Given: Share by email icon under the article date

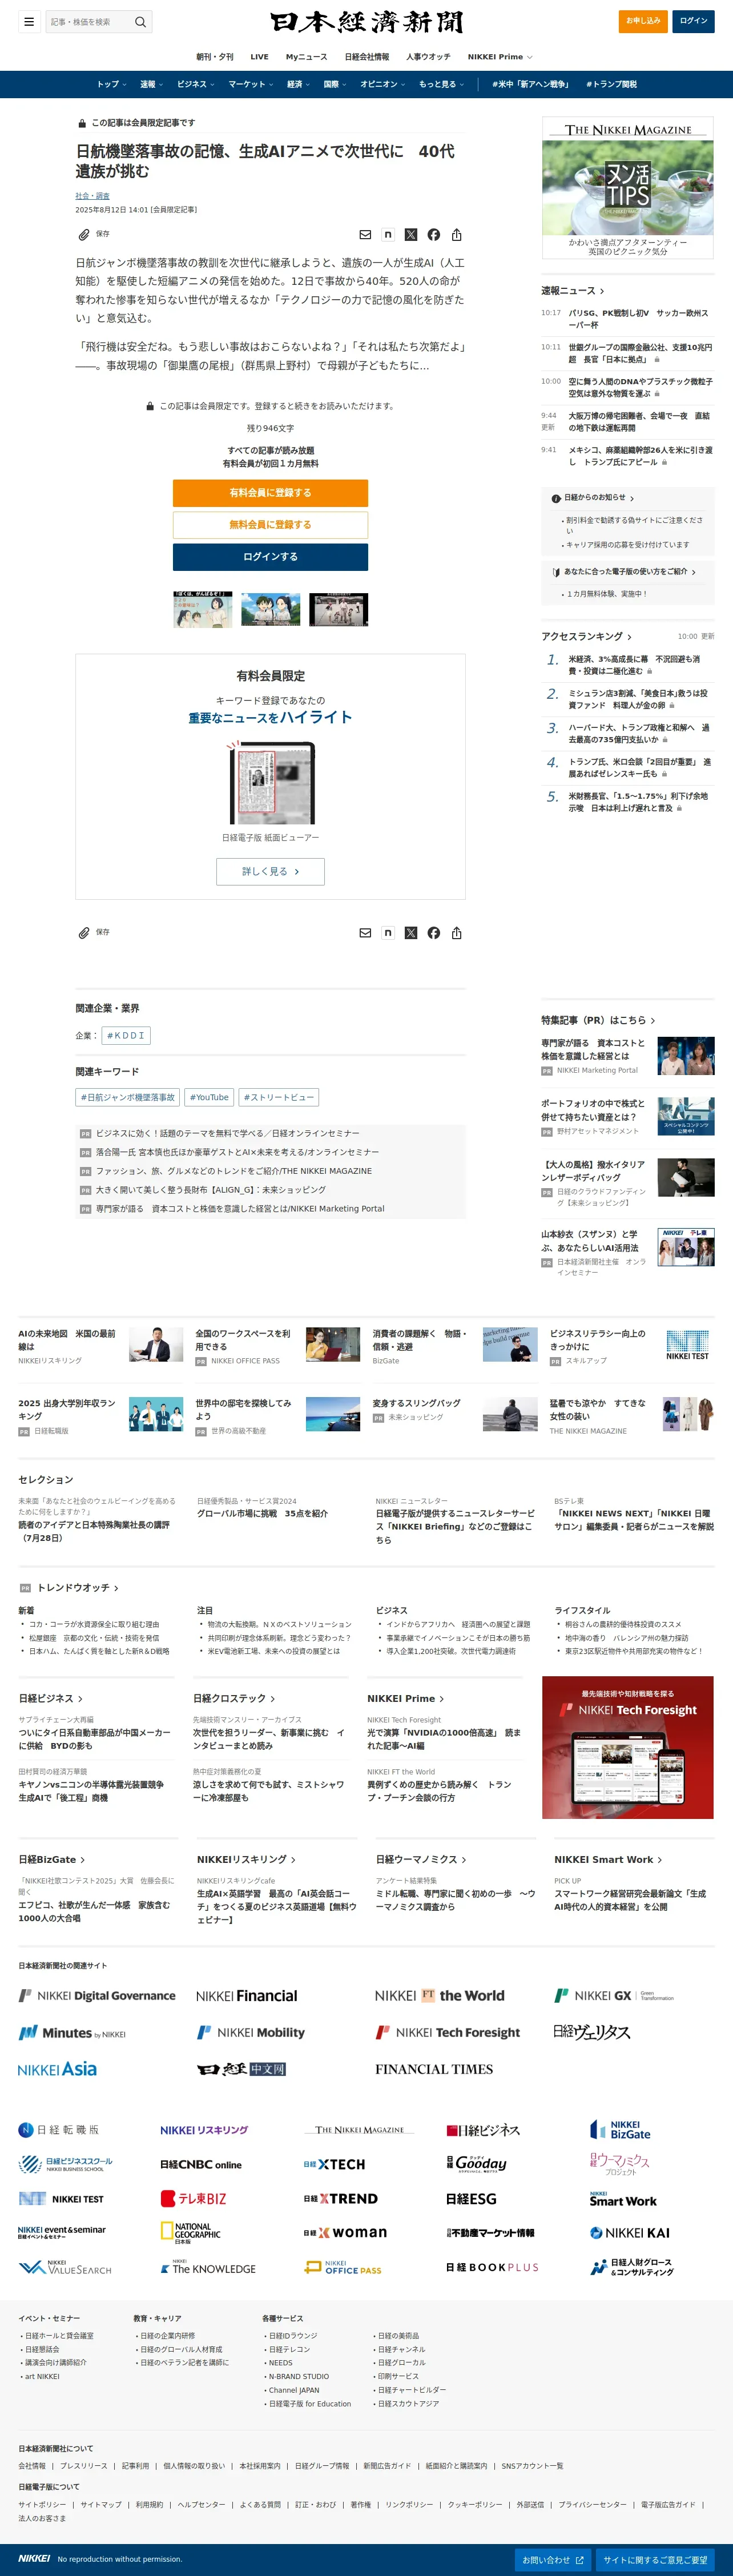Looking at the screenshot, I should 365,234.
